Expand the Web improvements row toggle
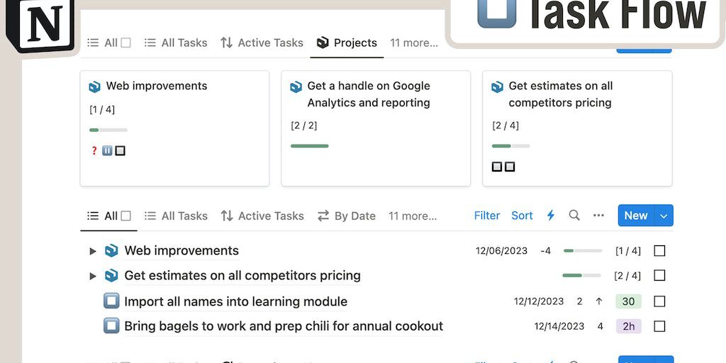 click(x=93, y=251)
